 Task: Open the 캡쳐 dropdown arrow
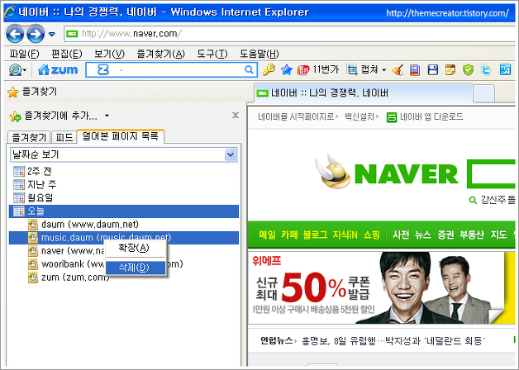(x=384, y=70)
